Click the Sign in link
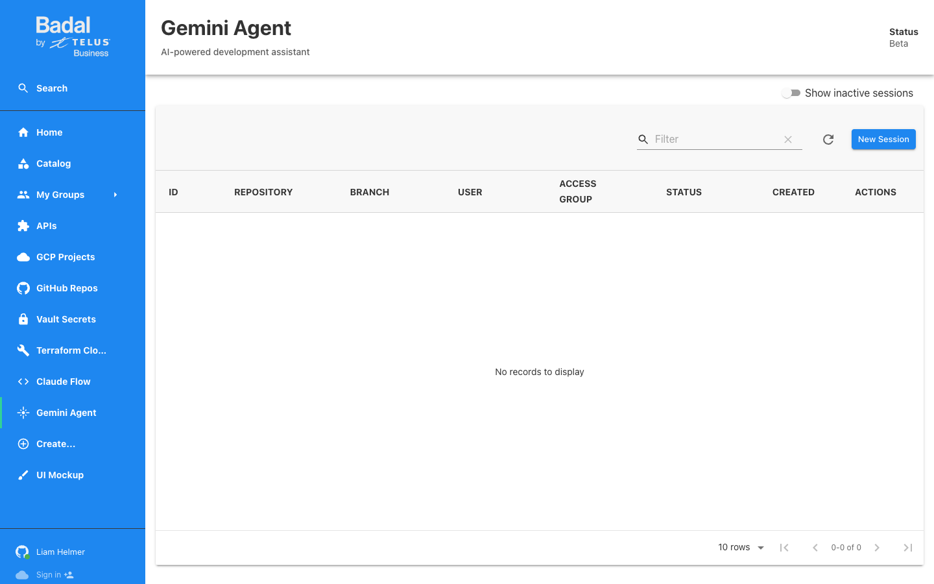Image resolution: width=934 pixels, height=584 pixels. [49, 575]
